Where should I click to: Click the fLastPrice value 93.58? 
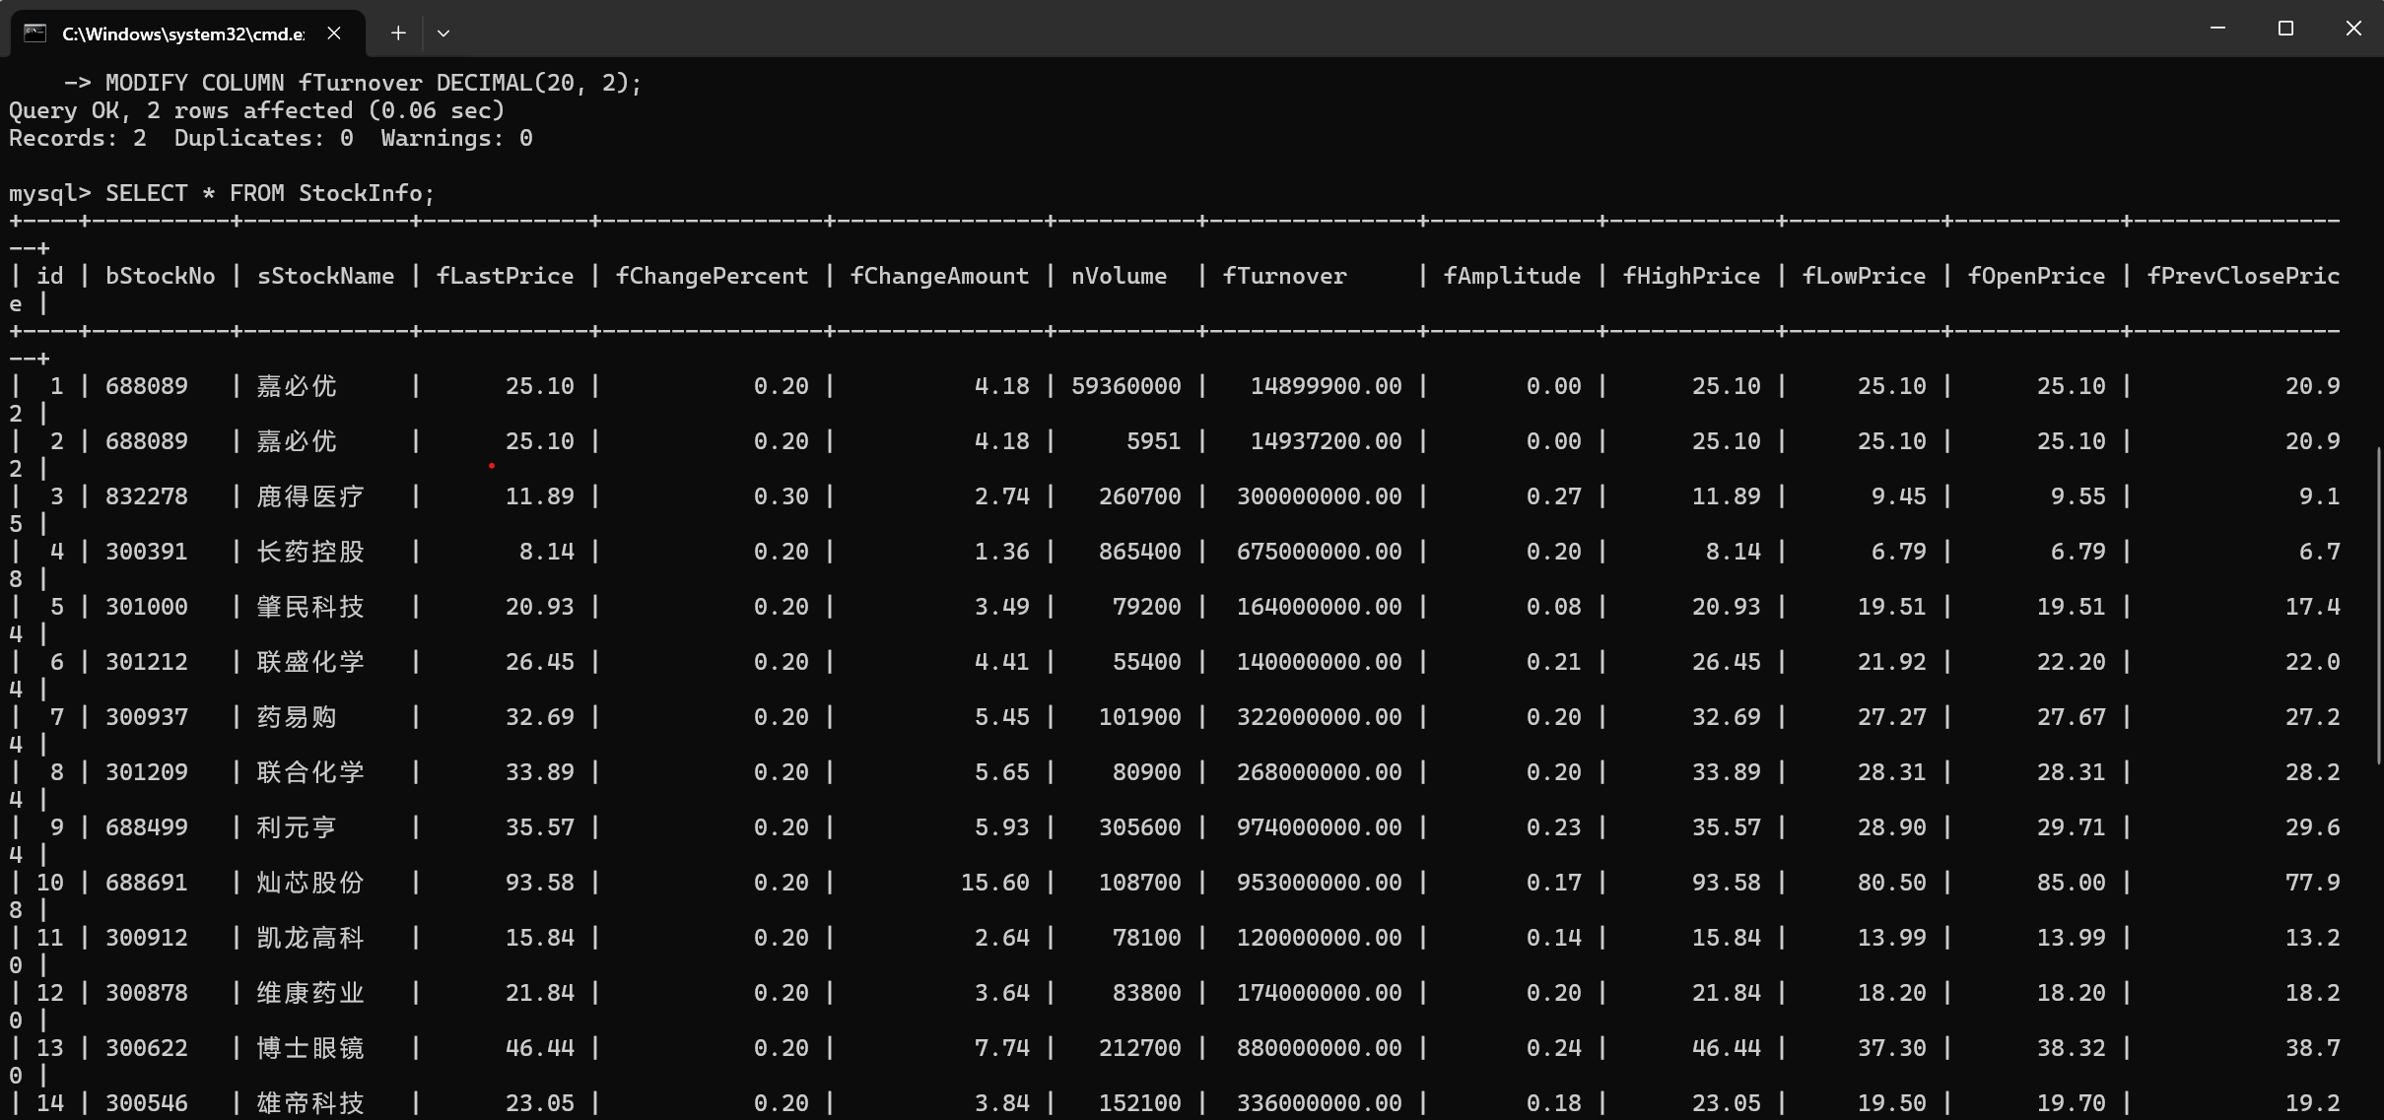pos(539,883)
